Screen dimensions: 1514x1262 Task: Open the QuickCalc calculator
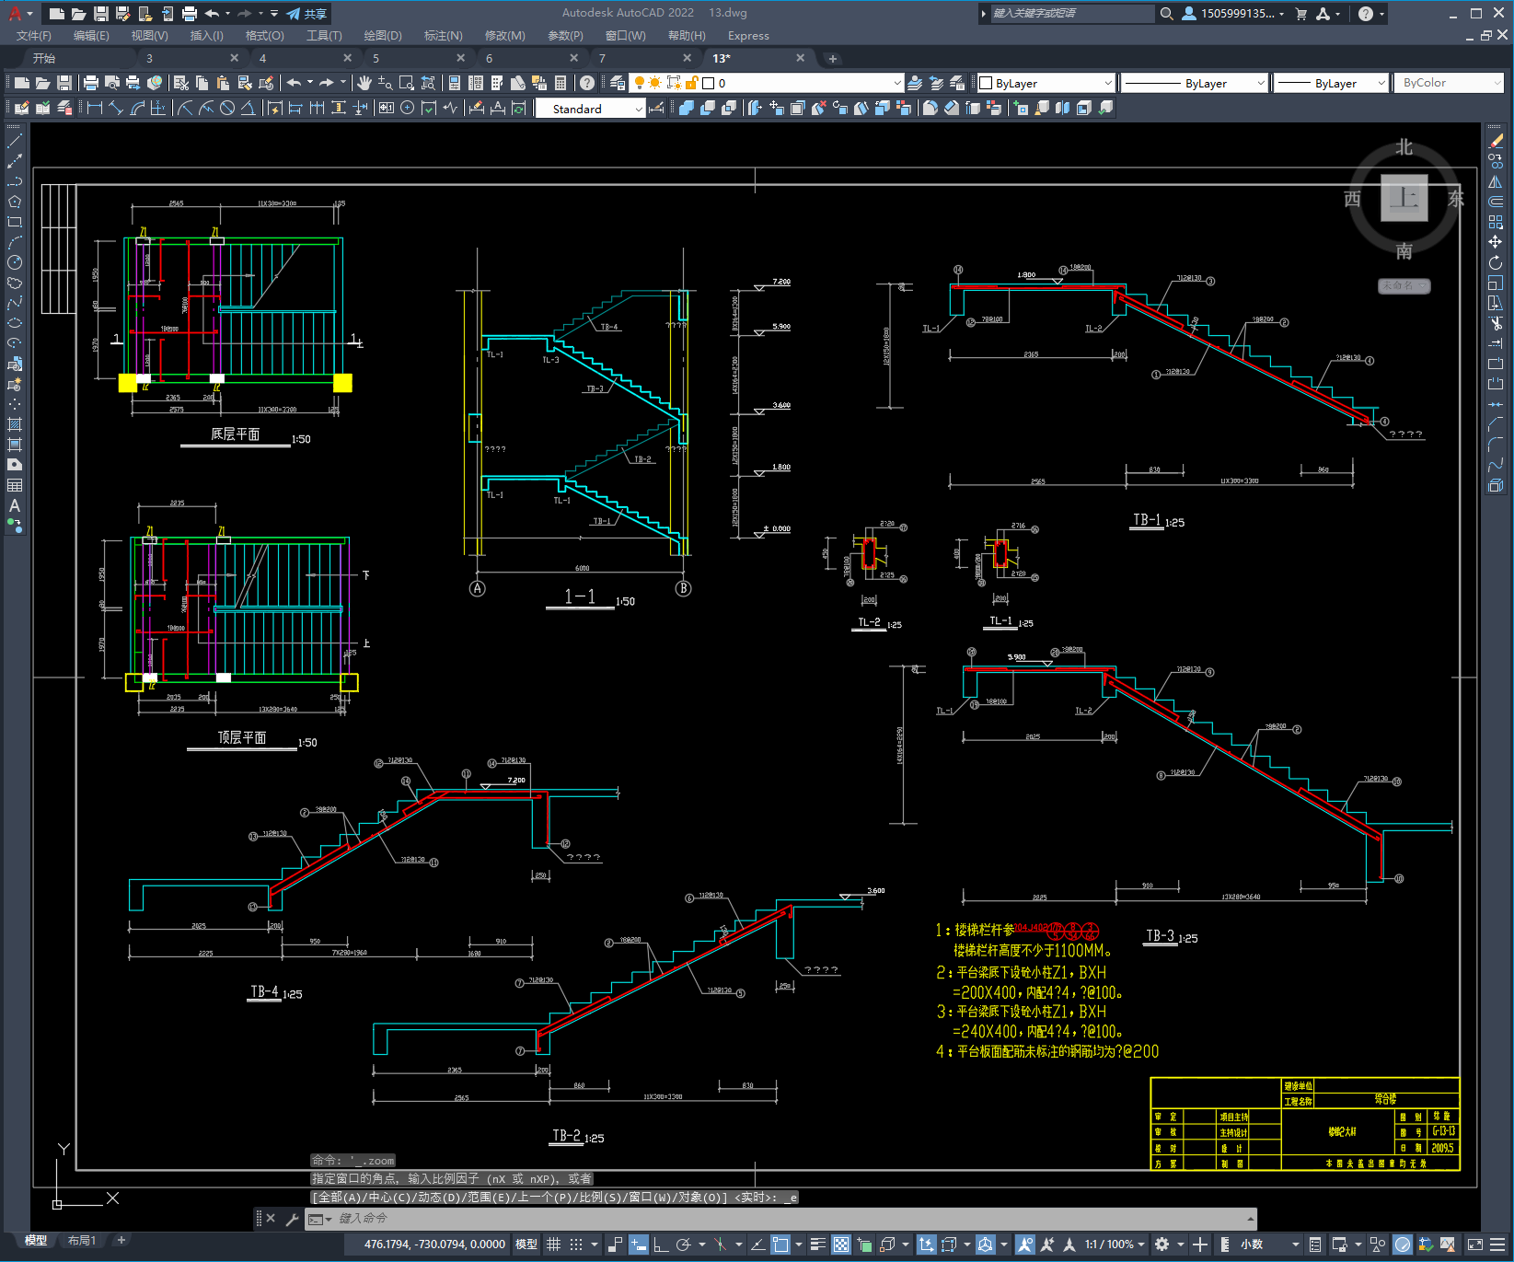(x=561, y=83)
